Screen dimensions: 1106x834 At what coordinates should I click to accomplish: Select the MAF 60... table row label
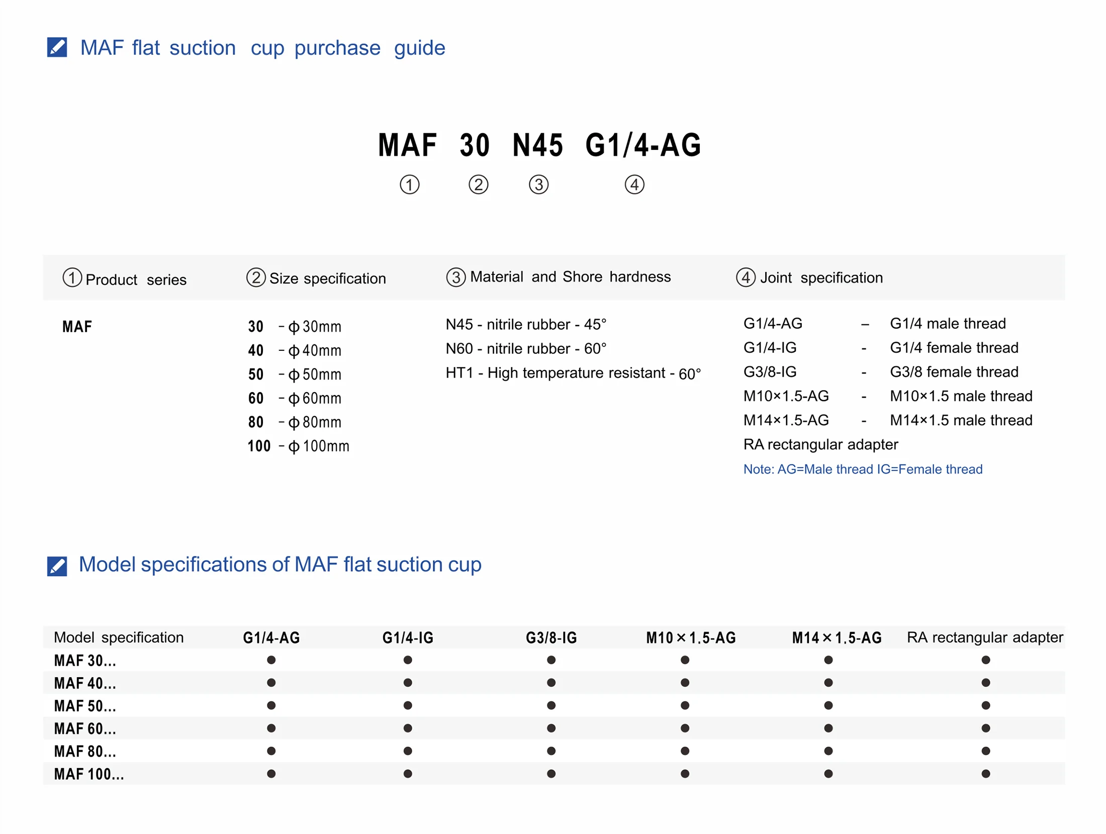pyautogui.click(x=85, y=728)
